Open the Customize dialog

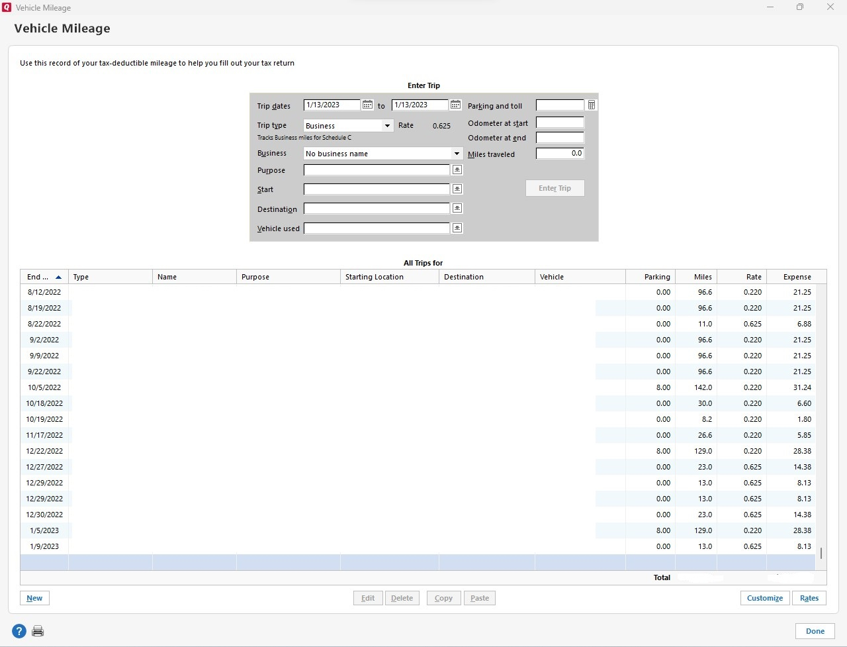click(764, 597)
